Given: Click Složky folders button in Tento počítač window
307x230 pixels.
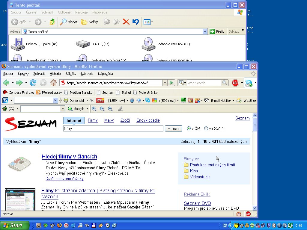Looking at the screenshot, I should (x=89, y=22).
